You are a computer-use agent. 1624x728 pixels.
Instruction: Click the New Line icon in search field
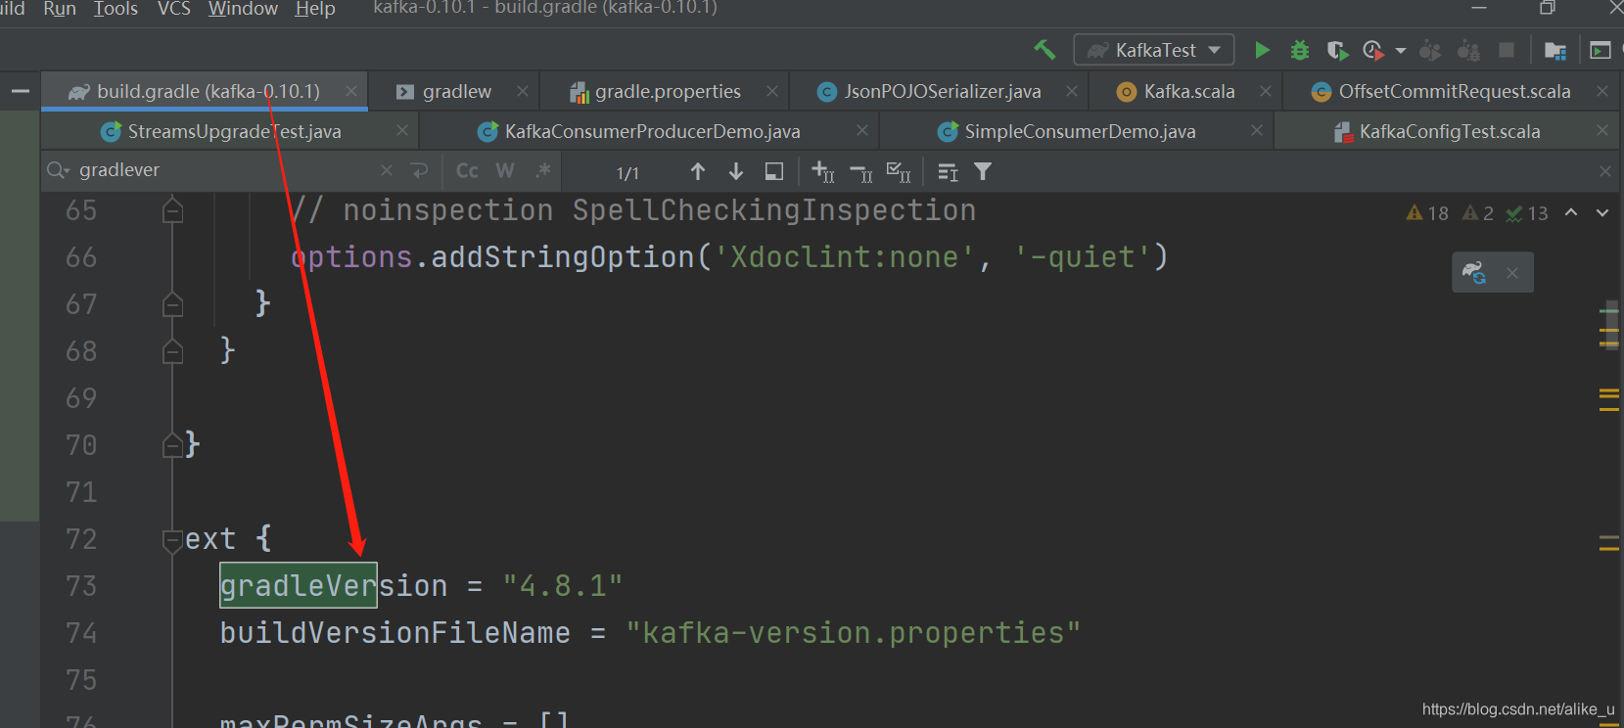click(x=420, y=170)
